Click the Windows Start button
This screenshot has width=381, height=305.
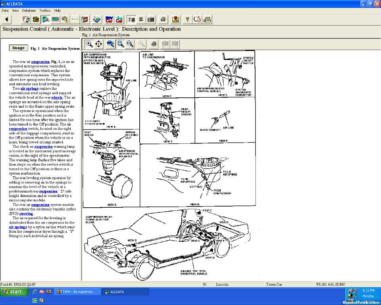(14, 292)
